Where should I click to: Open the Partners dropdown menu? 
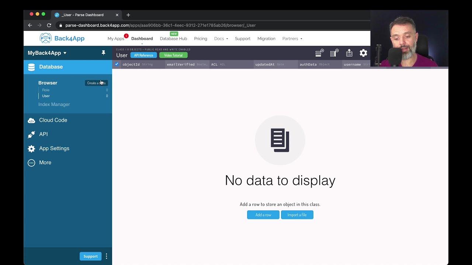point(292,39)
